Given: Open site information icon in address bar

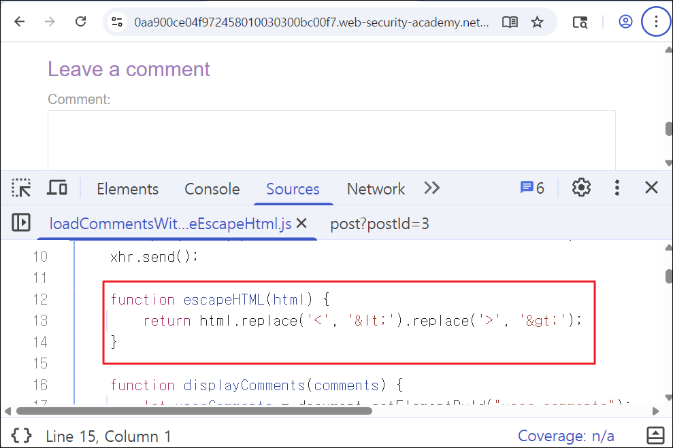Looking at the screenshot, I should [117, 22].
